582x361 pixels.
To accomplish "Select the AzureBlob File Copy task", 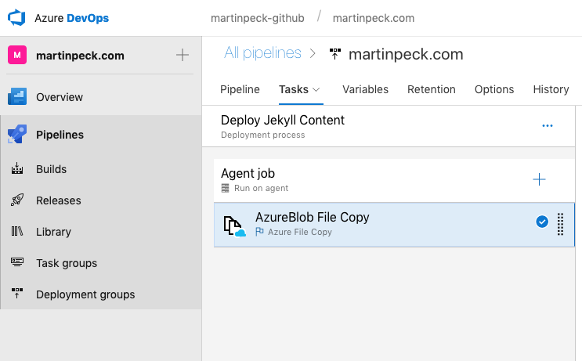I will pyautogui.click(x=394, y=225).
